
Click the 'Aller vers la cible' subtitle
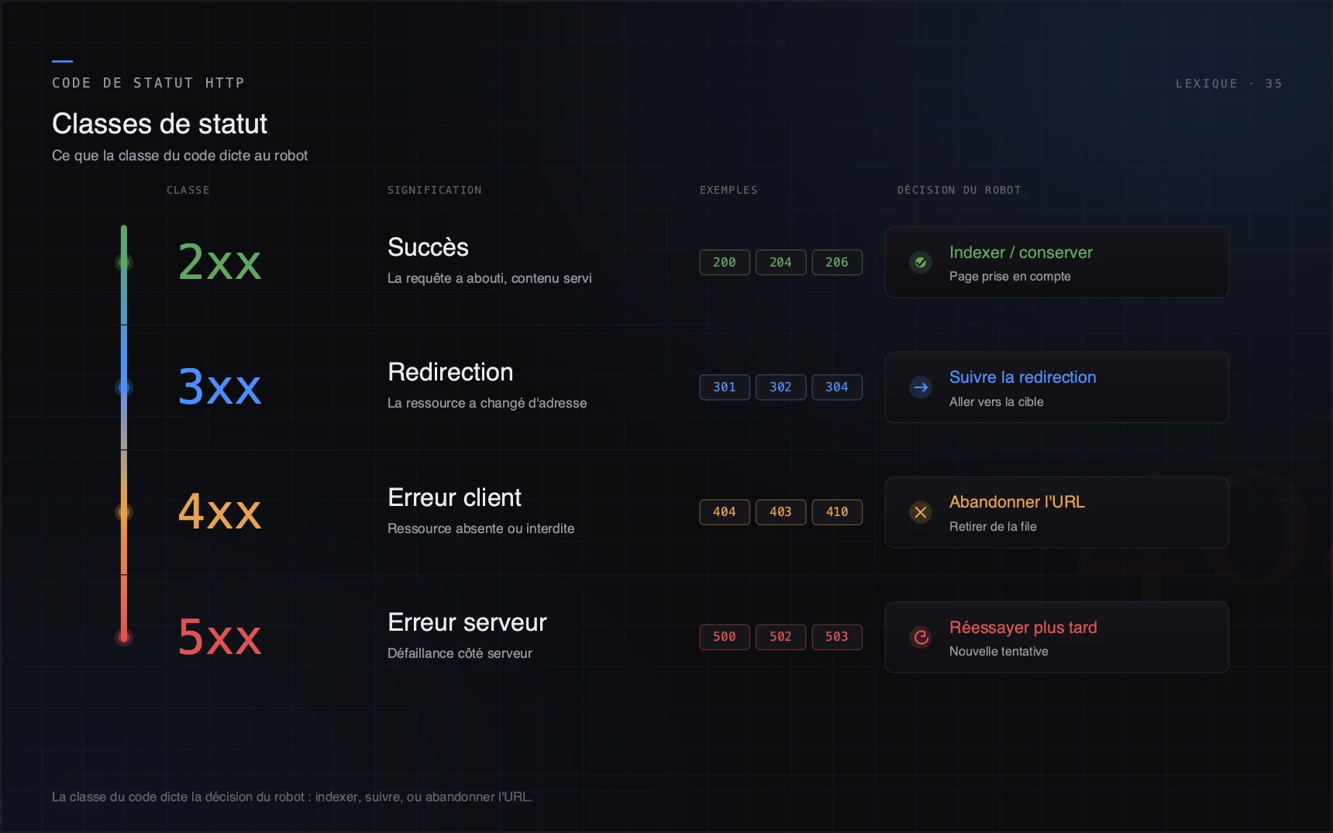click(997, 401)
